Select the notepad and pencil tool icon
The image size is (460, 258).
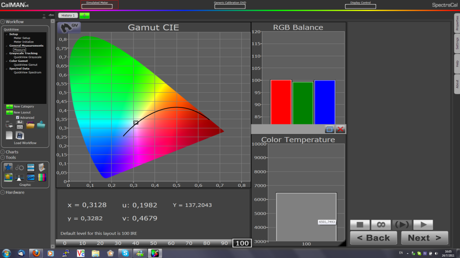coord(42,168)
